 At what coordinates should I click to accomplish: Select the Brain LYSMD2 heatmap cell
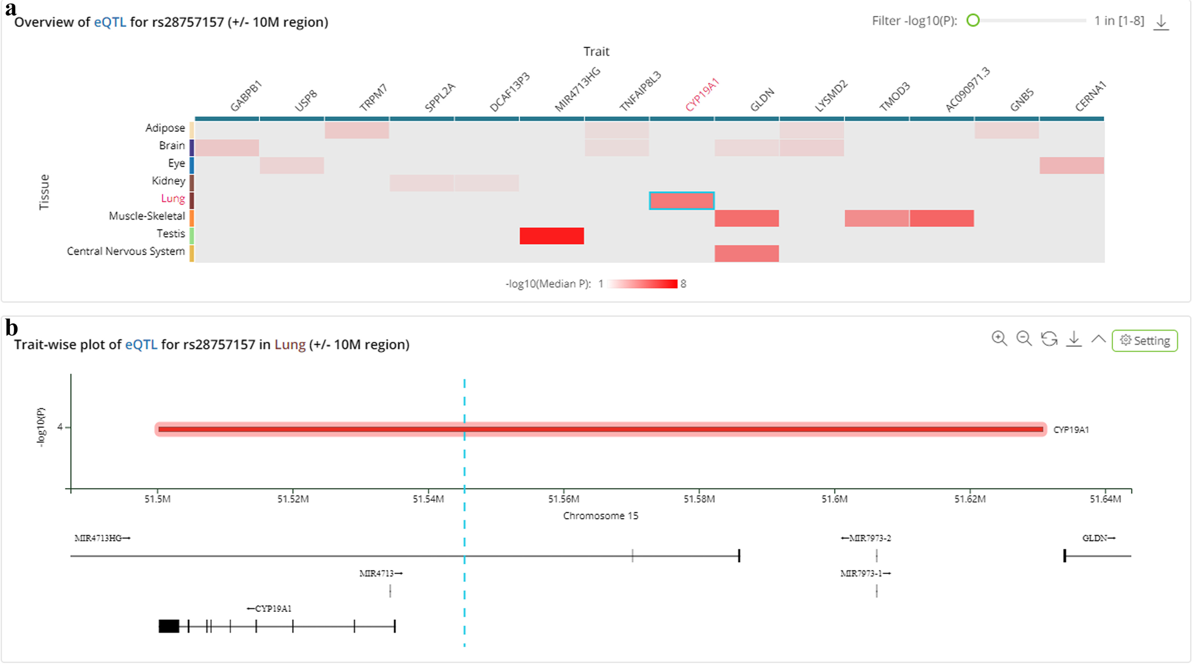tap(812, 148)
